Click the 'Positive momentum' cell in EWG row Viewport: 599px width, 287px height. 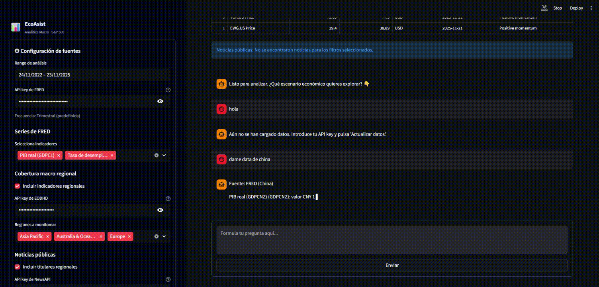tap(535, 28)
